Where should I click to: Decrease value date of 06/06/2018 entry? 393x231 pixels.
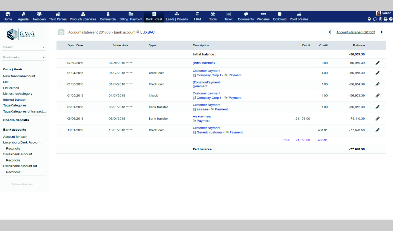coord(127,118)
